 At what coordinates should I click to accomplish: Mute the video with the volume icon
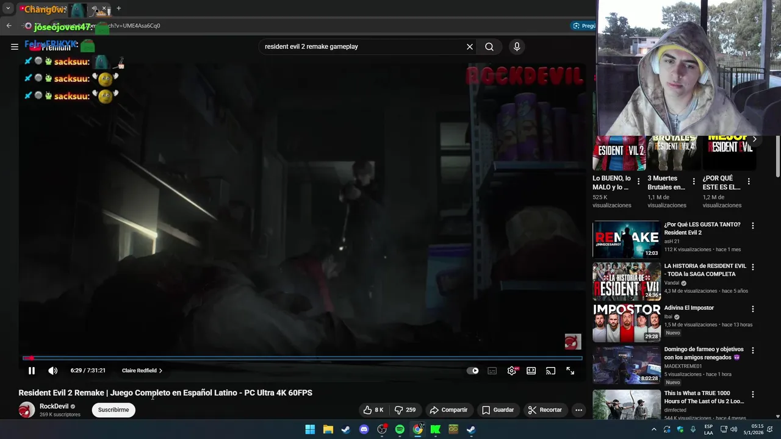pyautogui.click(x=53, y=371)
